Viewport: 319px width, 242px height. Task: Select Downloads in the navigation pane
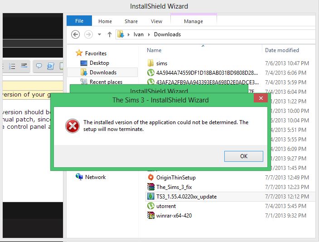point(103,73)
